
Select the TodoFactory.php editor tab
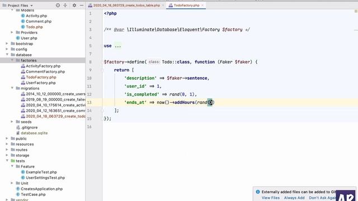(x=186, y=5)
